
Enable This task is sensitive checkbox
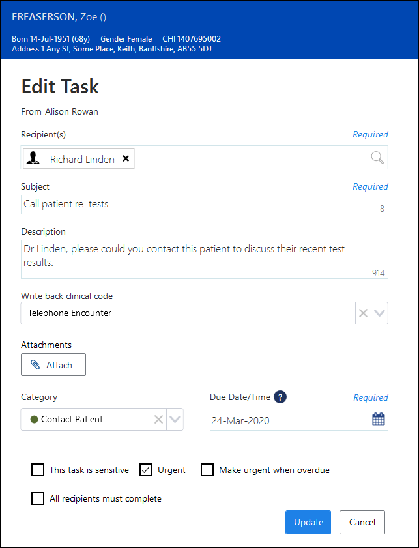click(38, 470)
